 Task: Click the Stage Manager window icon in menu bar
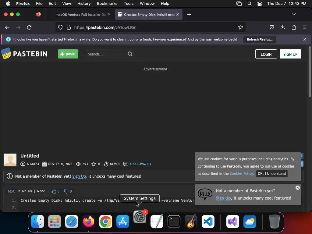click(x=239, y=4)
